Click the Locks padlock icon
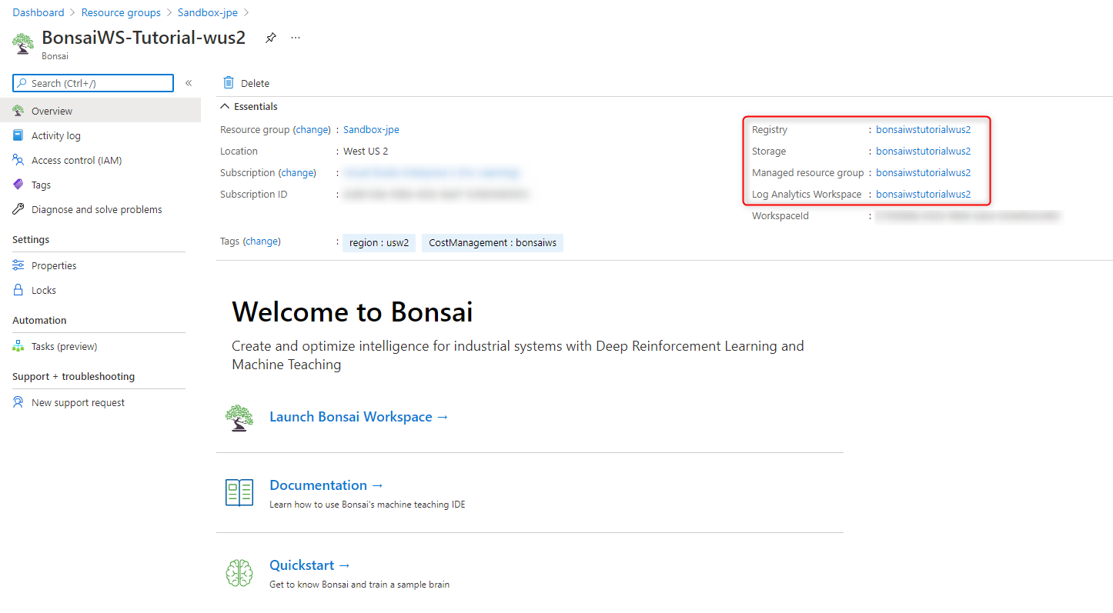Viewport: 1113px width, 613px height. pos(18,290)
